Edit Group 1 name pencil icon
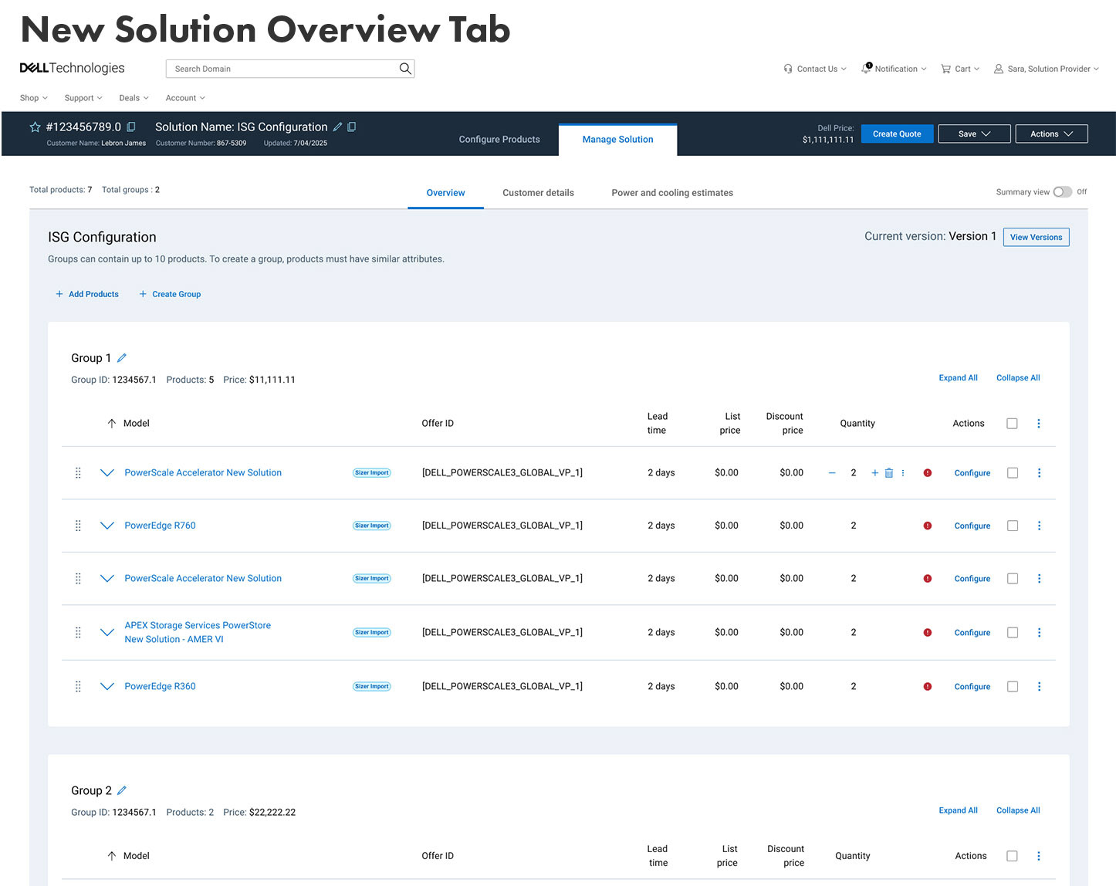This screenshot has height=886, width=1116. click(x=122, y=358)
